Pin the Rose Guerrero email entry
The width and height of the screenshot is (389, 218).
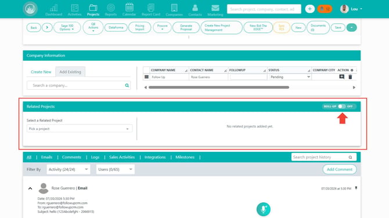(356, 188)
